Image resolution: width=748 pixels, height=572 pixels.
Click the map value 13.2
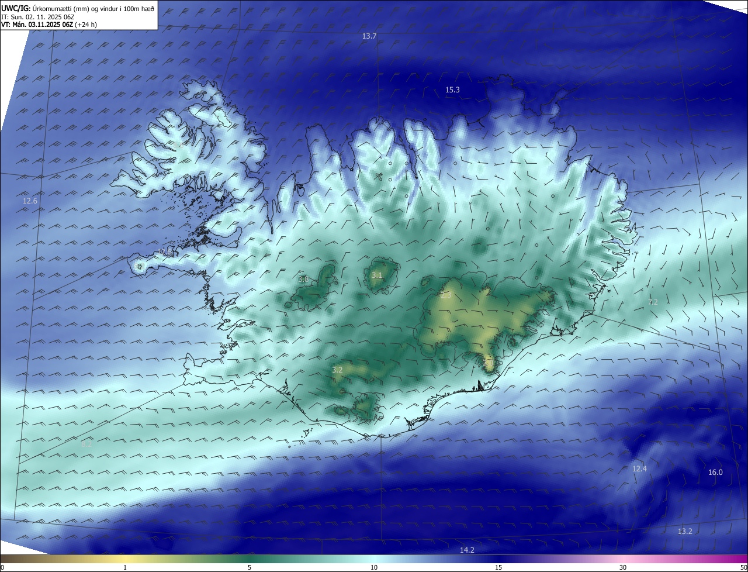pos(685,532)
